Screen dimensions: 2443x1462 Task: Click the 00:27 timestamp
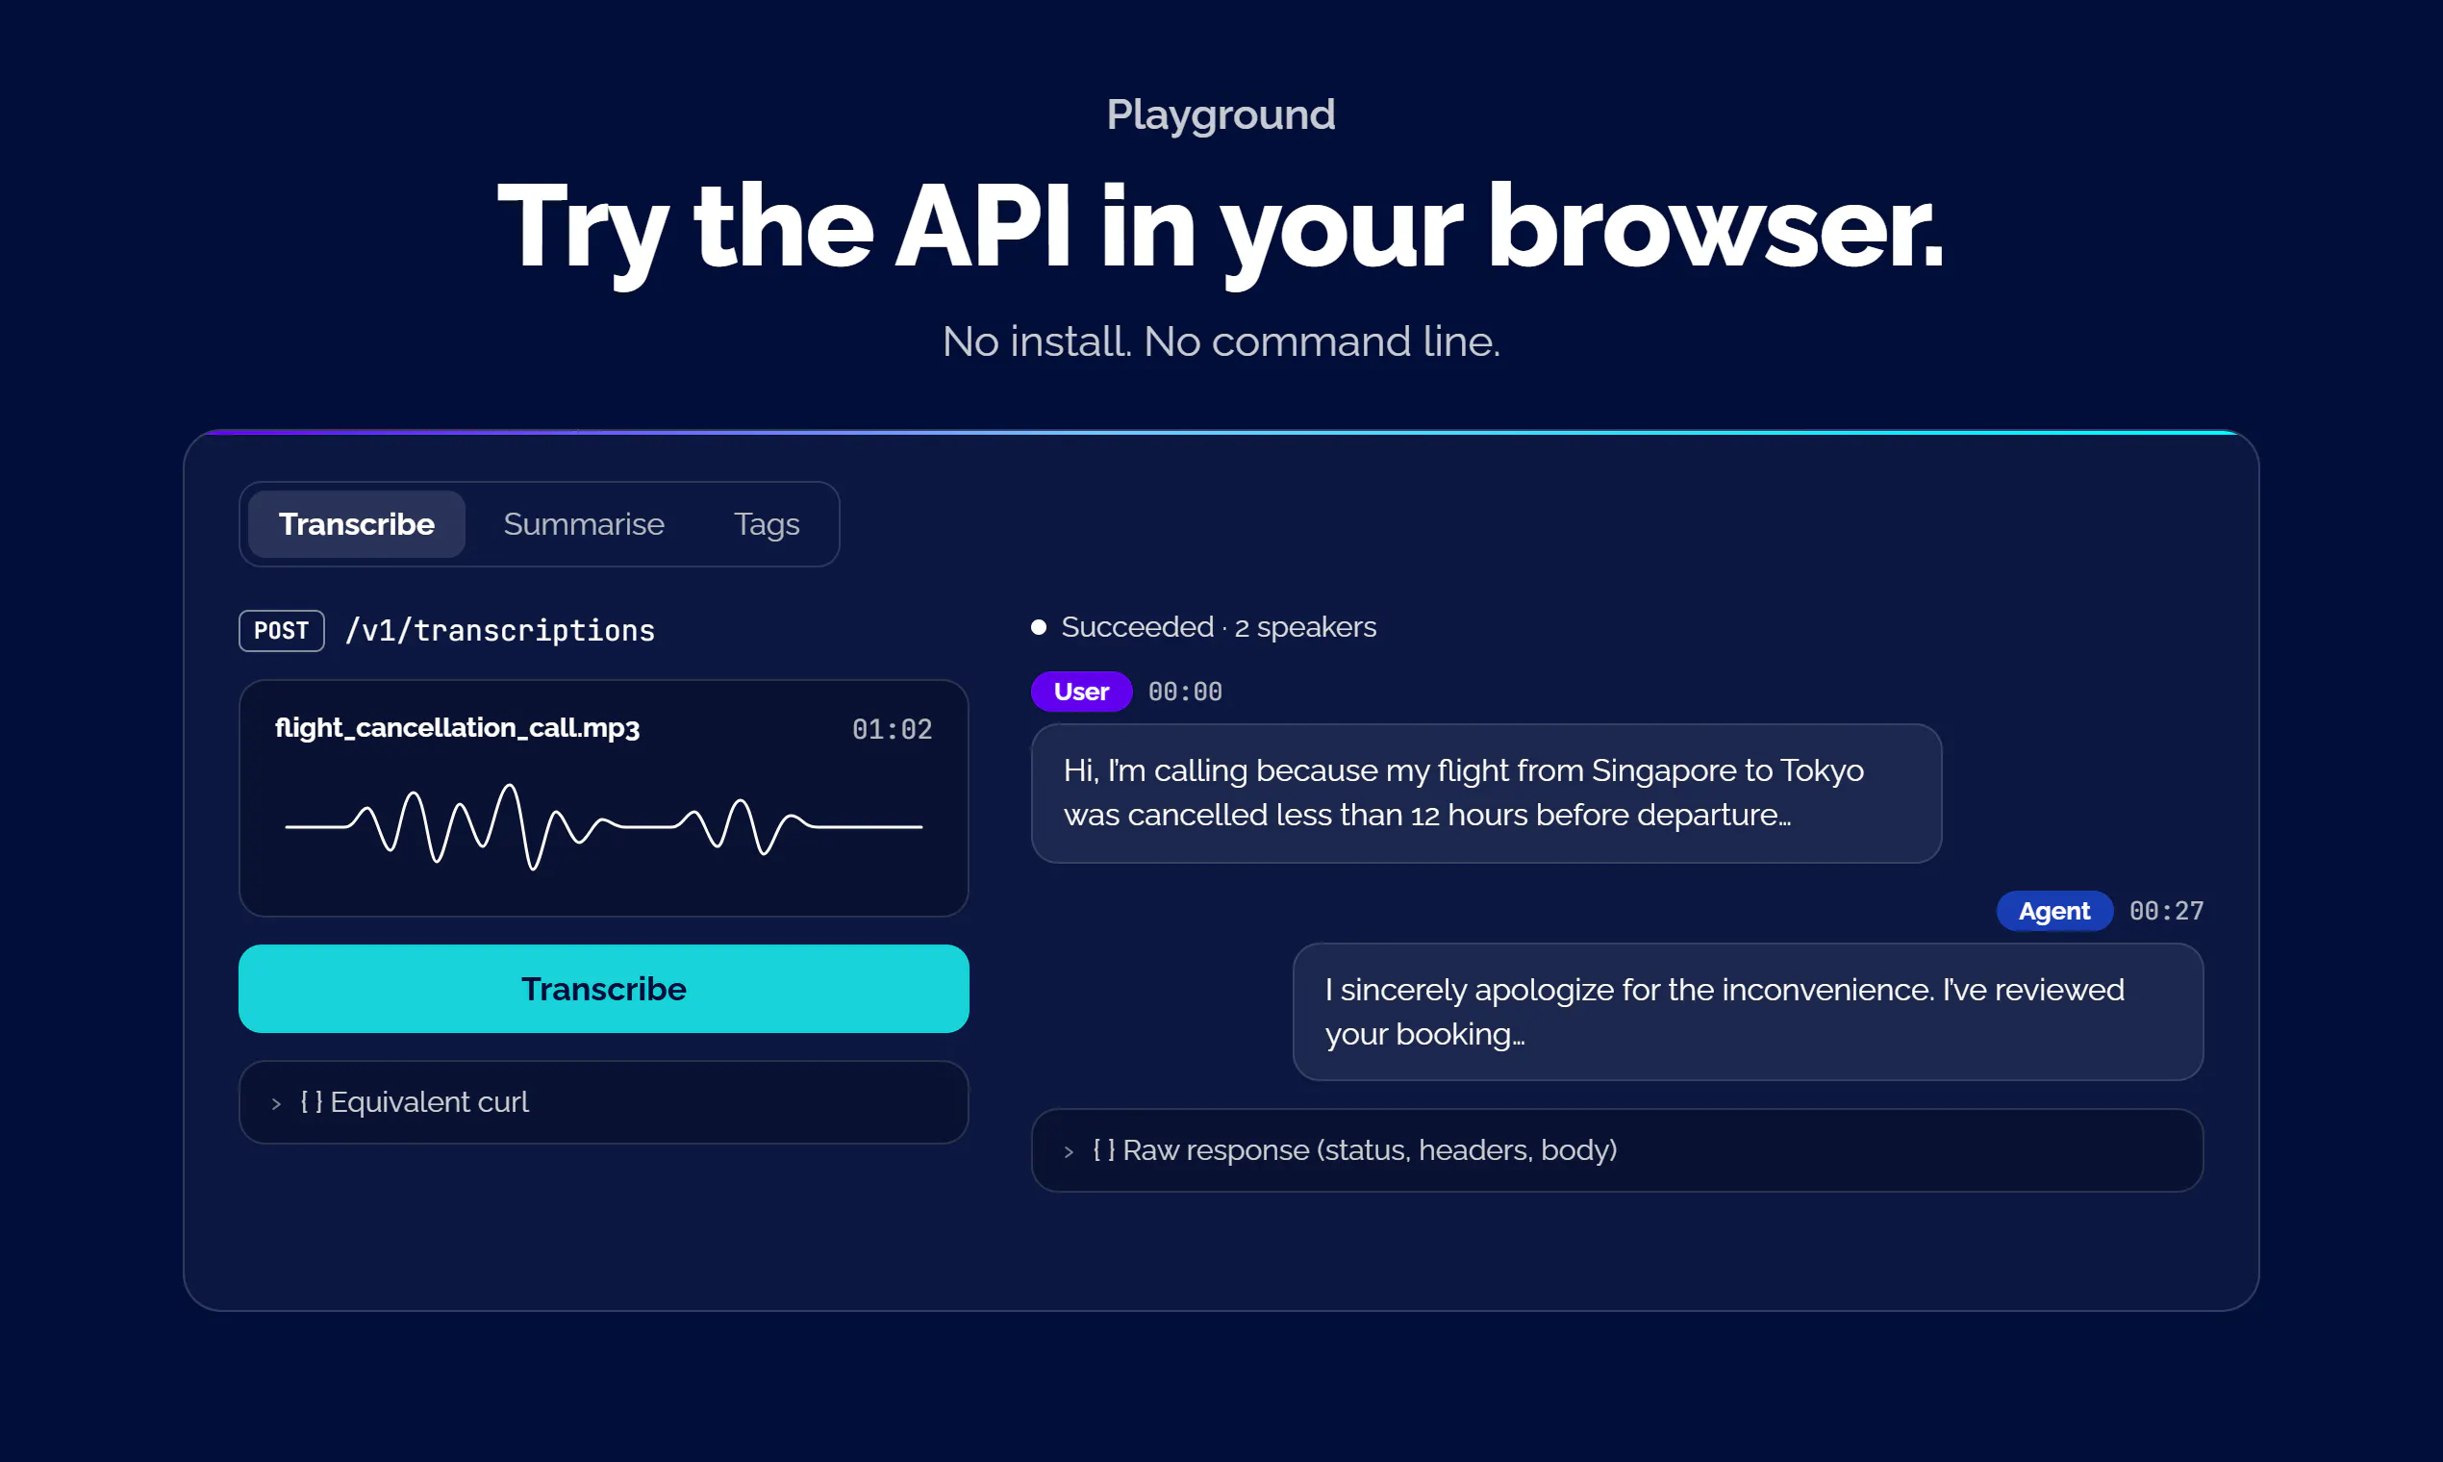point(2166,911)
